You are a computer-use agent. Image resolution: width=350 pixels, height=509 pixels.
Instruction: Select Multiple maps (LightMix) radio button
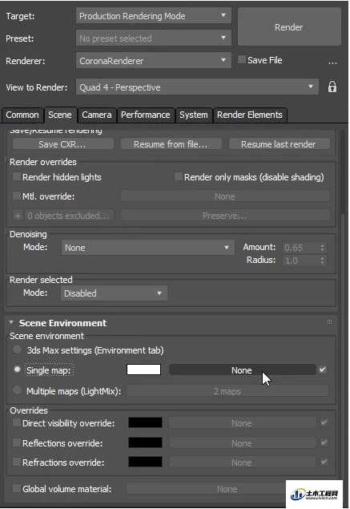[x=17, y=390]
